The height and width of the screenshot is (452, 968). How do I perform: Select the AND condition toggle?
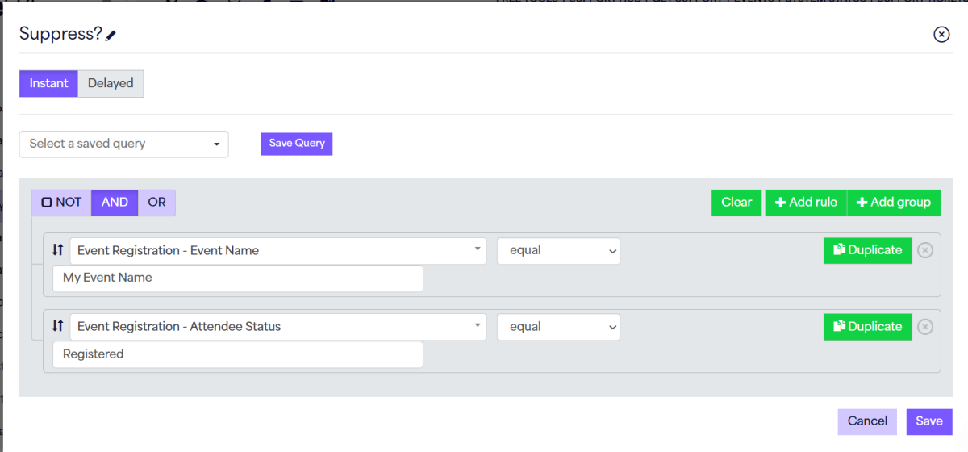point(115,203)
